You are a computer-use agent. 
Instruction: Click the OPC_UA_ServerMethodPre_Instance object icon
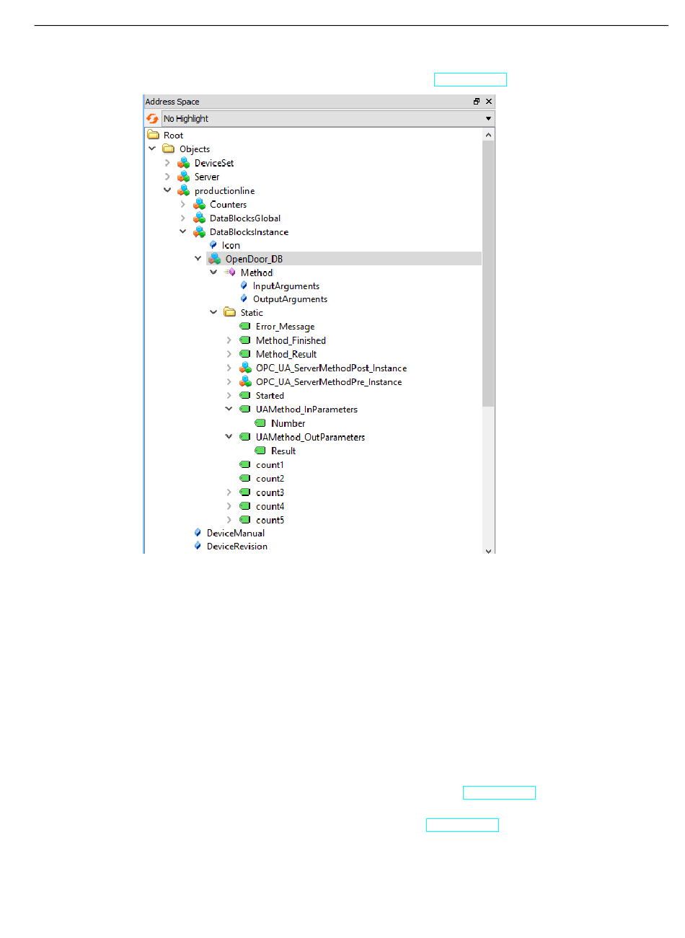245,381
